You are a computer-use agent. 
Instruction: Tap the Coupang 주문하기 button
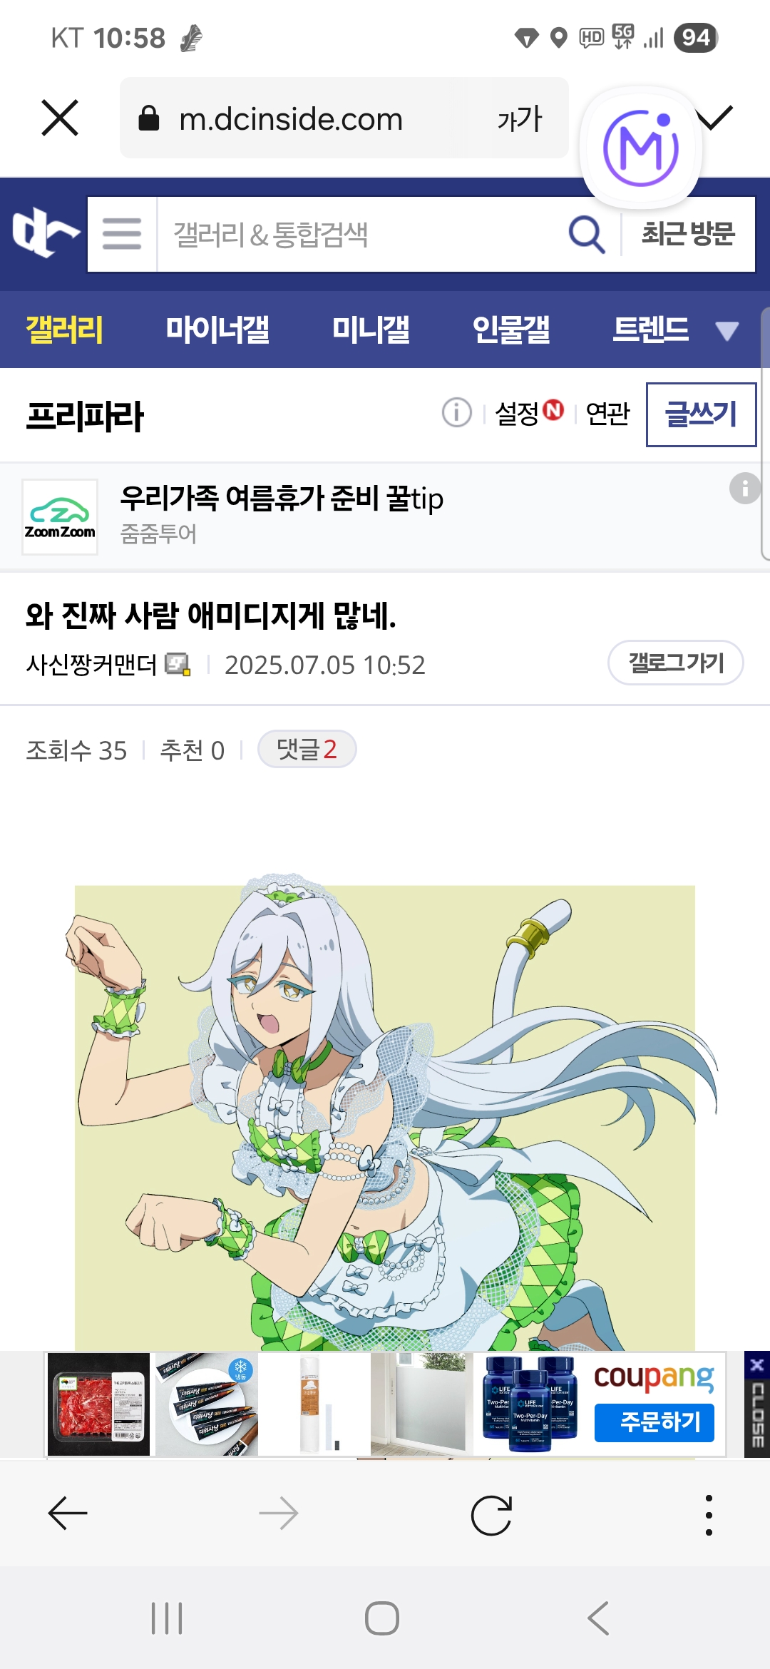[654, 1422]
